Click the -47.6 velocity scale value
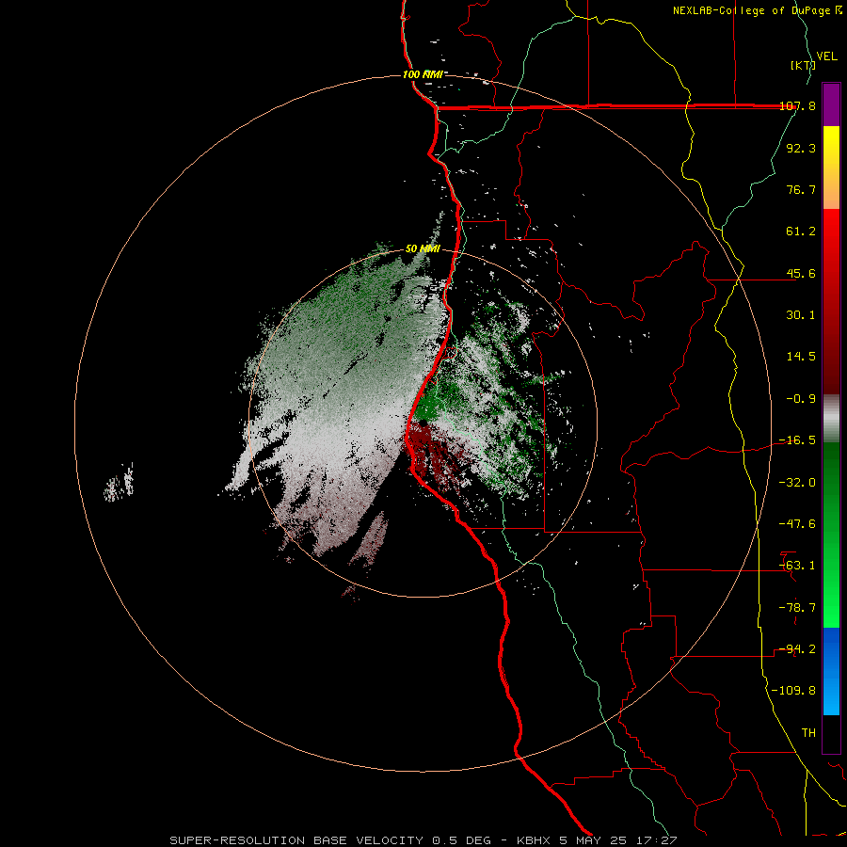 click(798, 524)
